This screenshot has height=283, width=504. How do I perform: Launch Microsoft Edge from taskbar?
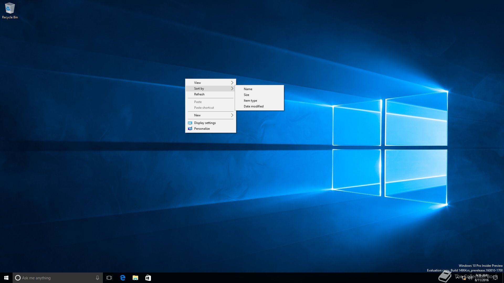tap(123, 278)
